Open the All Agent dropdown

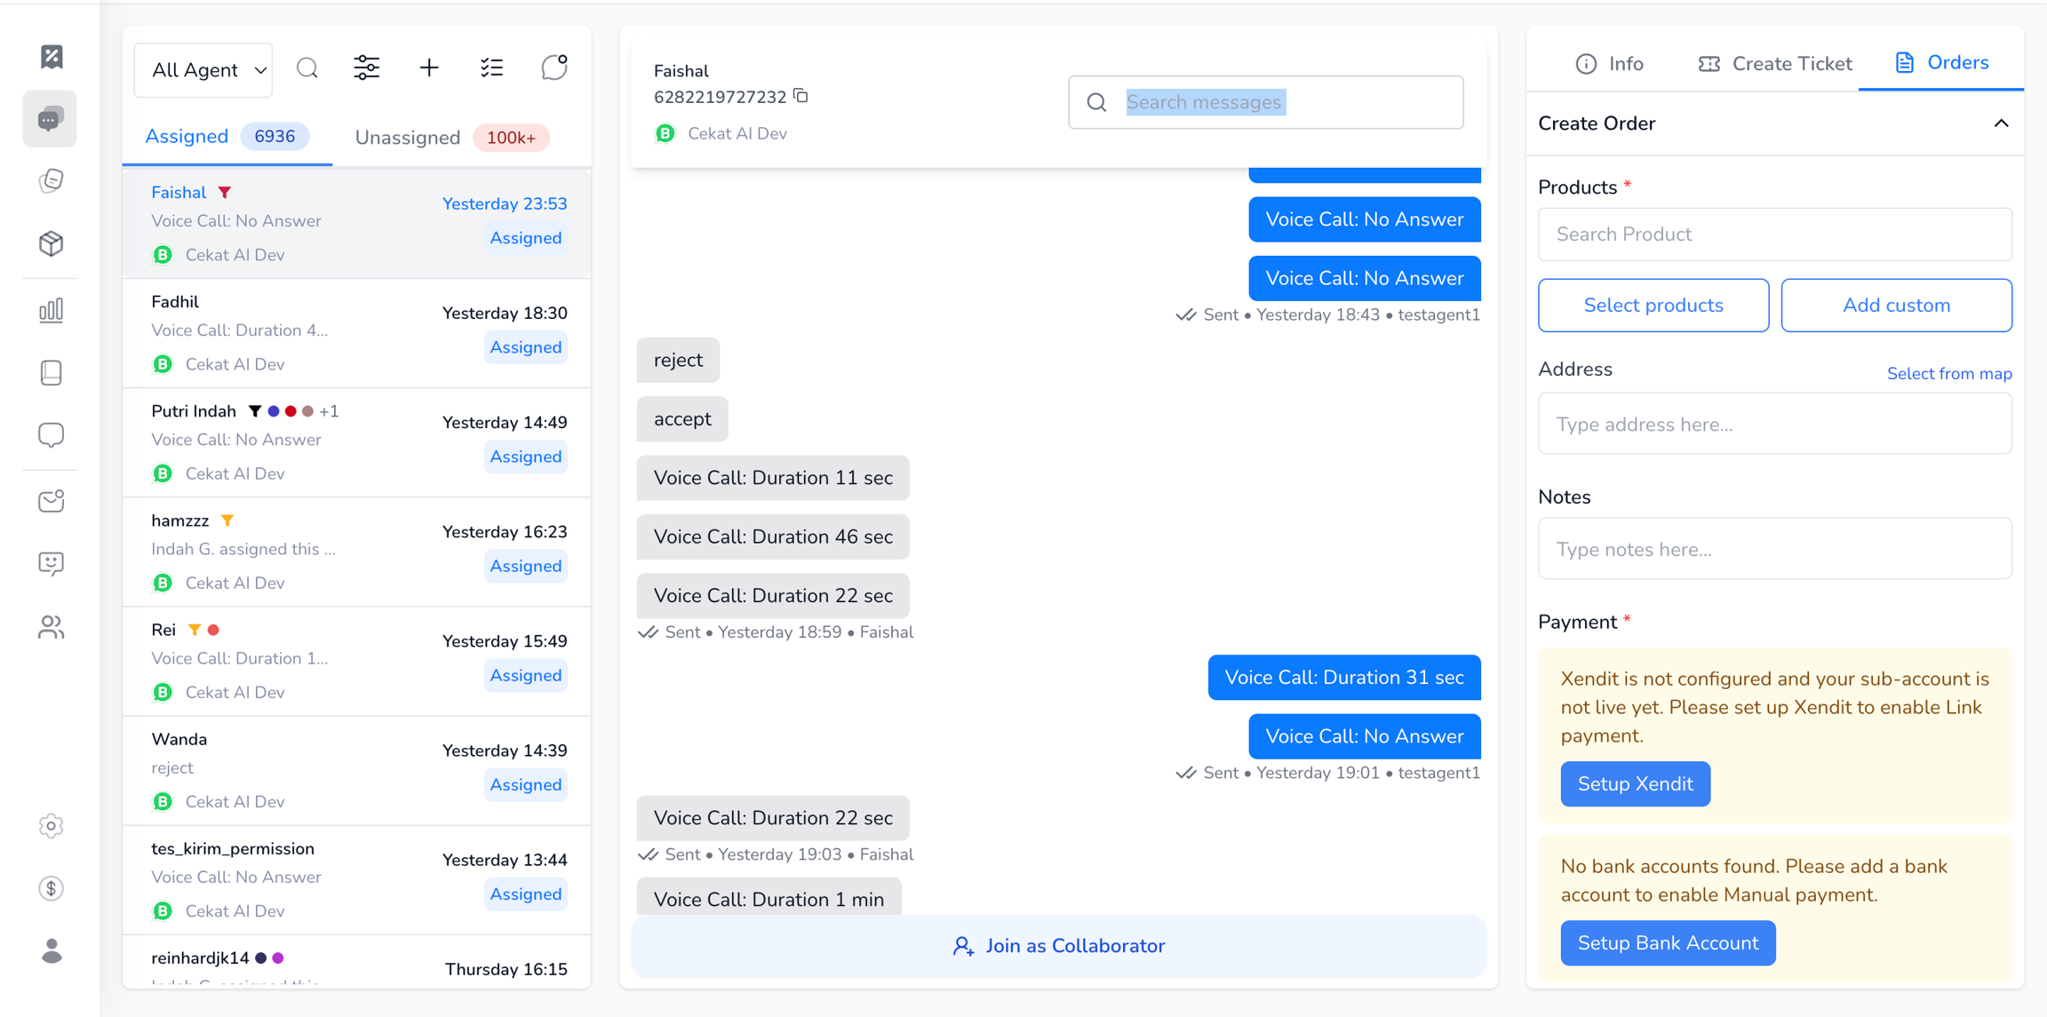point(203,69)
